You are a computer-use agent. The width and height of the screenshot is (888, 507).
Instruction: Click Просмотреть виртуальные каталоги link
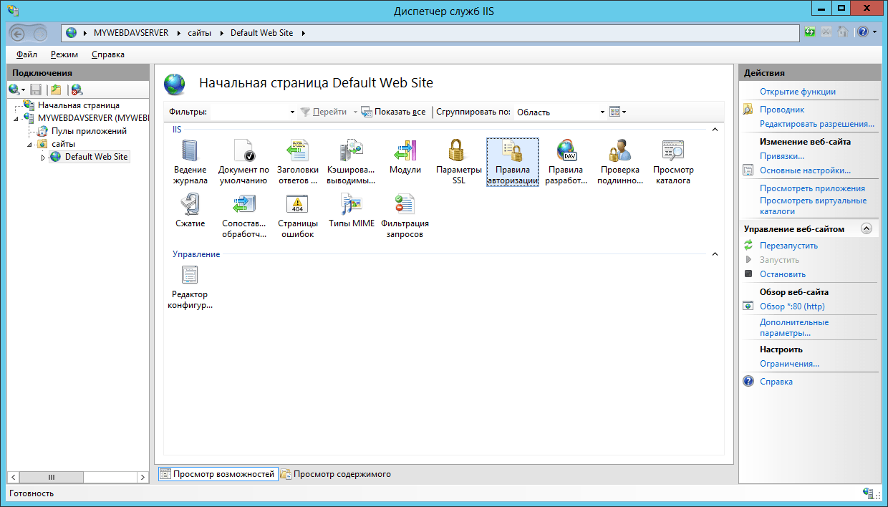click(814, 206)
